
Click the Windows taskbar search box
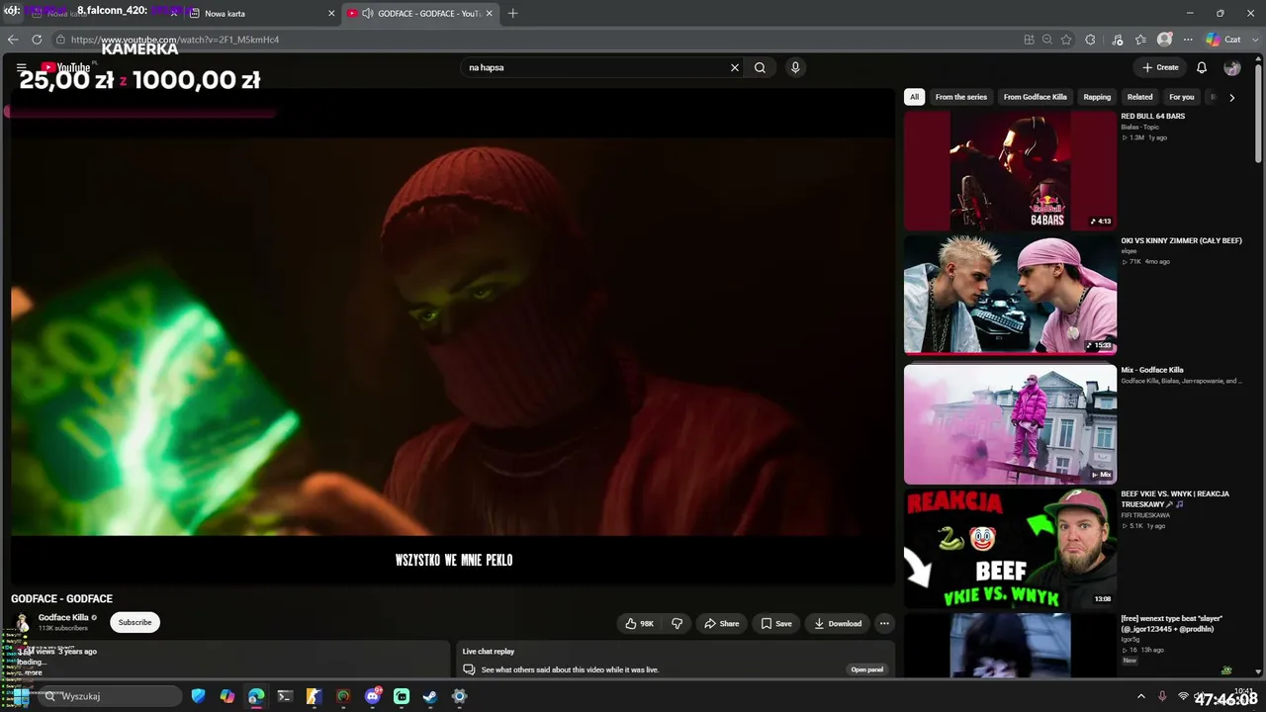(110, 696)
